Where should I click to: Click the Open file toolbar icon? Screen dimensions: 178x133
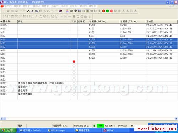pos(8,11)
